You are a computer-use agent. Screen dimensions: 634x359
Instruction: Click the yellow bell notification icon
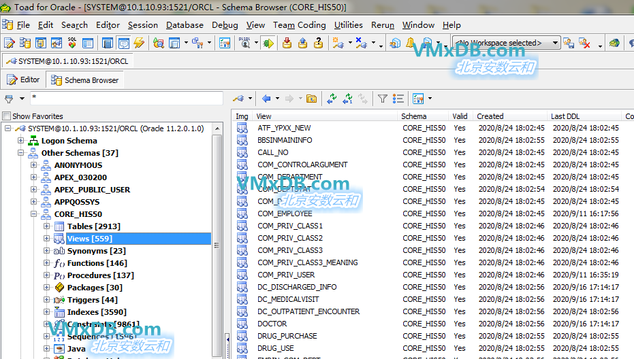tap(411, 43)
